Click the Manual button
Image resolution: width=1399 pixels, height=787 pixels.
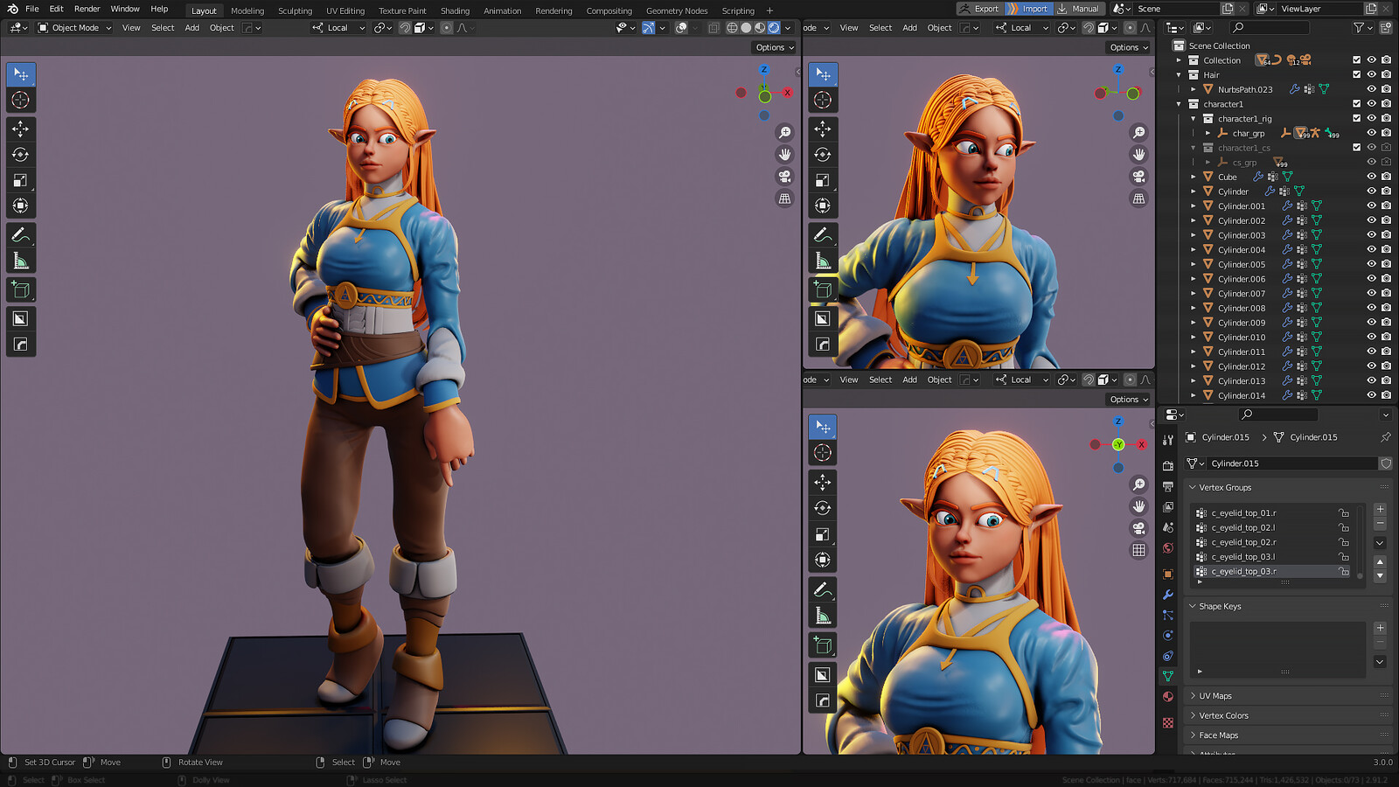1078,9
